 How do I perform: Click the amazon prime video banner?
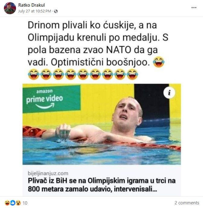[x=51, y=99]
